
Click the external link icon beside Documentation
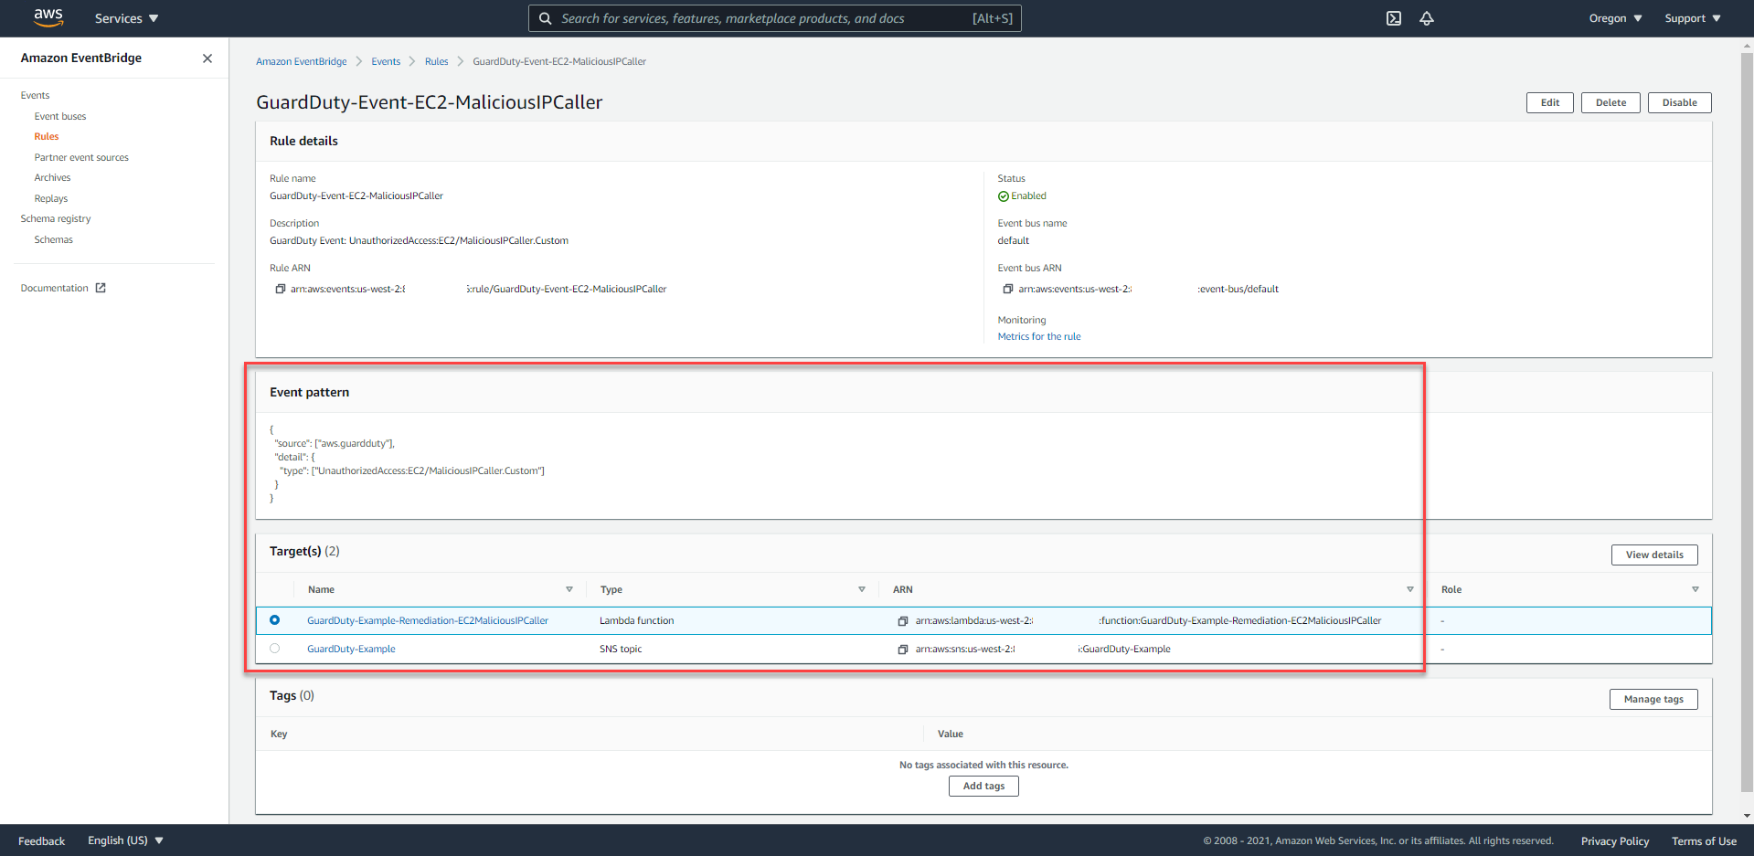pos(101,288)
